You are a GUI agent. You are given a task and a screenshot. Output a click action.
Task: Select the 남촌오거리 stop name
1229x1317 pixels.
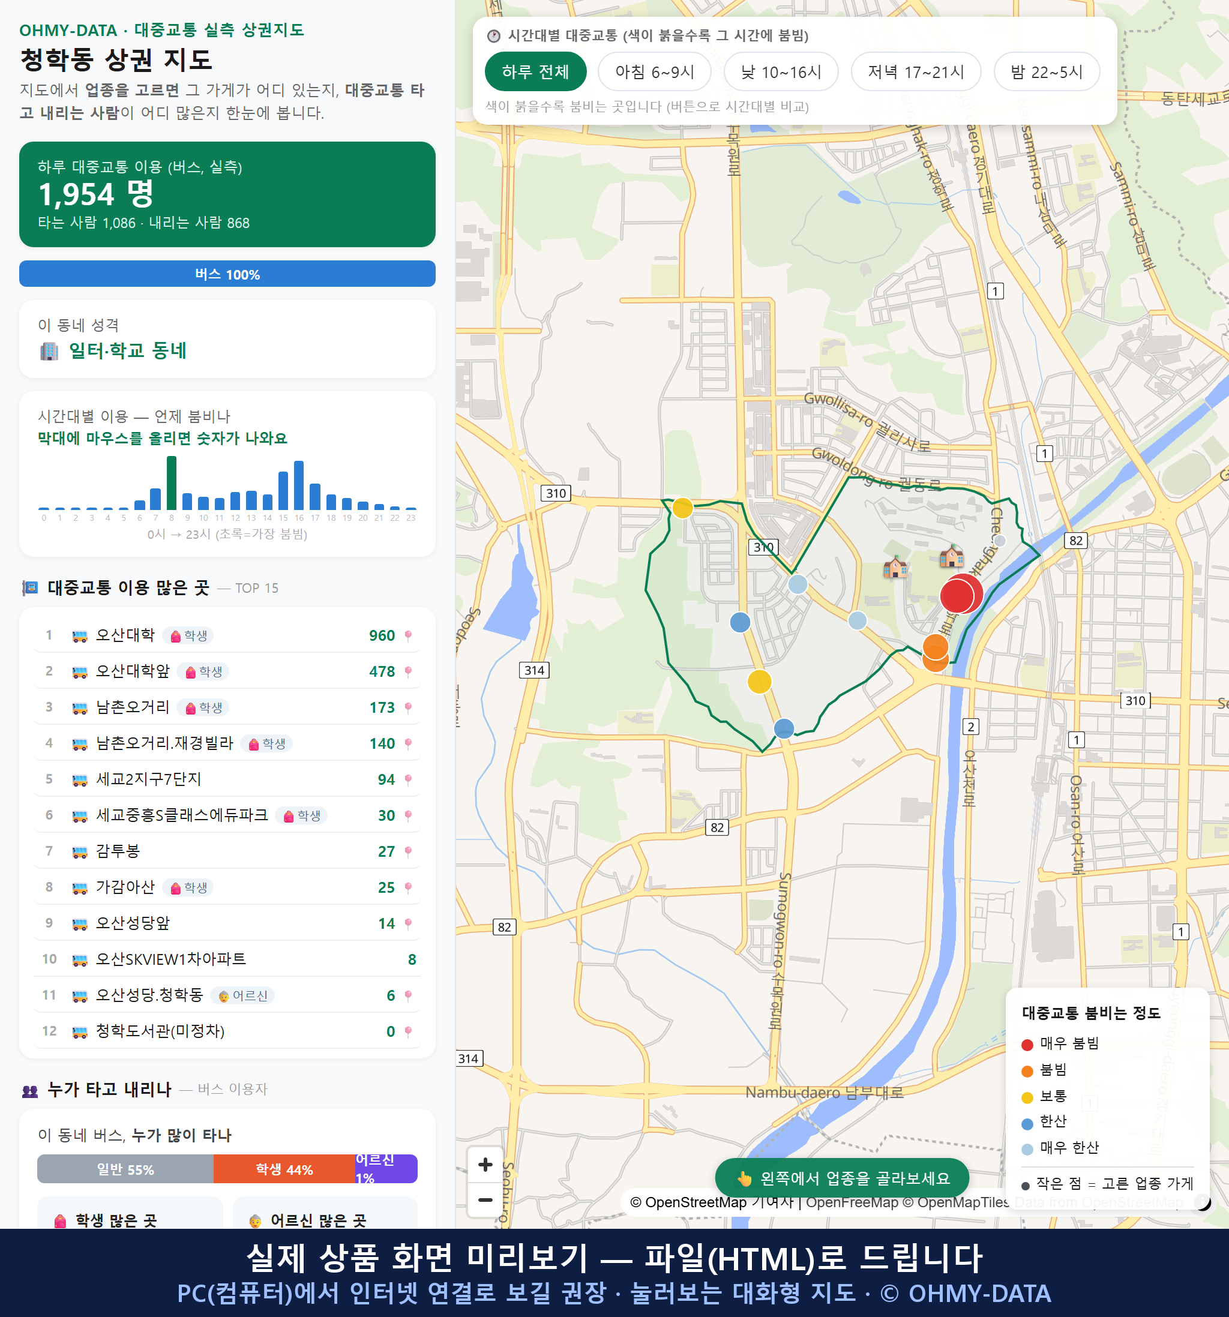pyautogui.click(x=133, y=707)
